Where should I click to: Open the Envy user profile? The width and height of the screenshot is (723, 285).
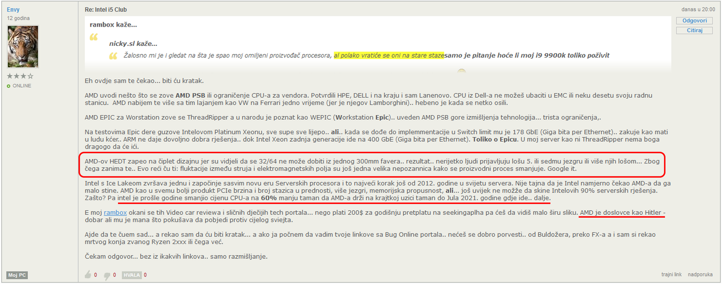pos(13,10)
